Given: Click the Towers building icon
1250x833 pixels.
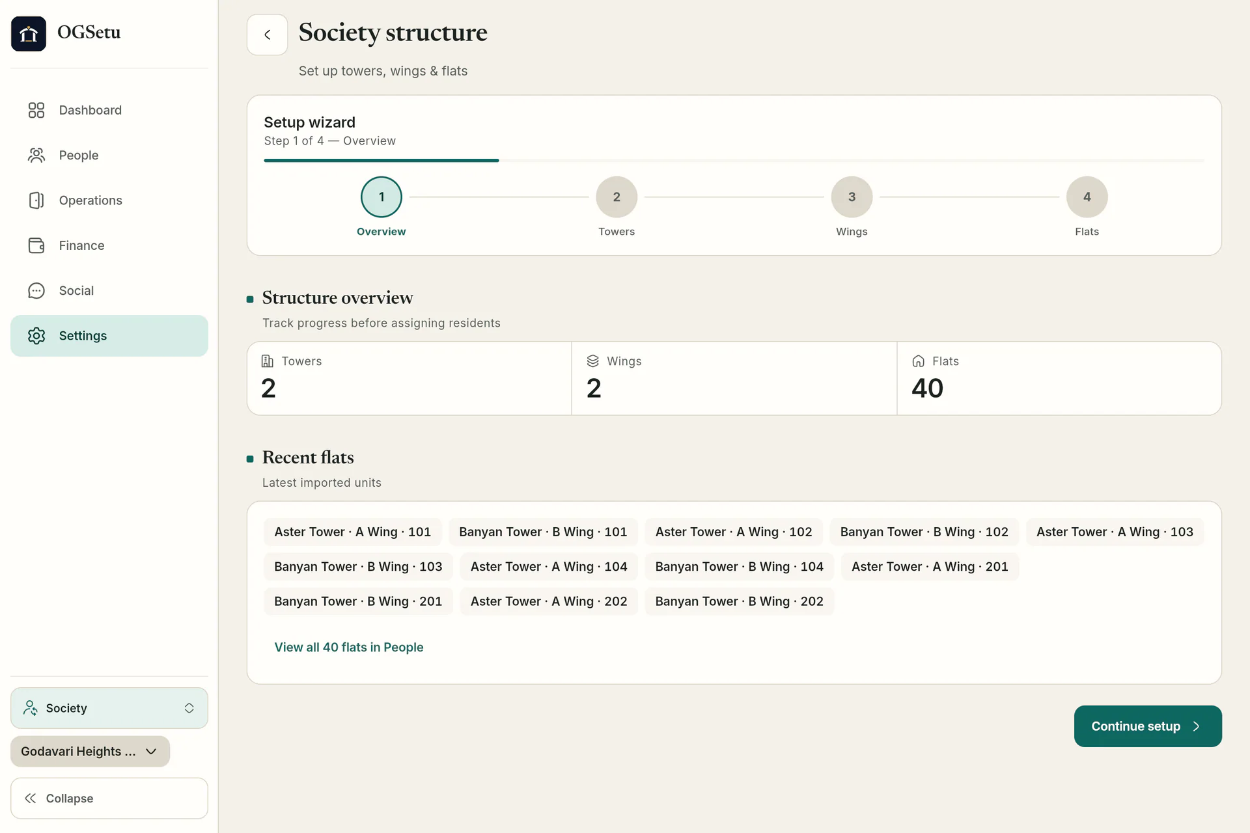Looking at the screenshot, I should pyautogui.click(x=267, y=361).
